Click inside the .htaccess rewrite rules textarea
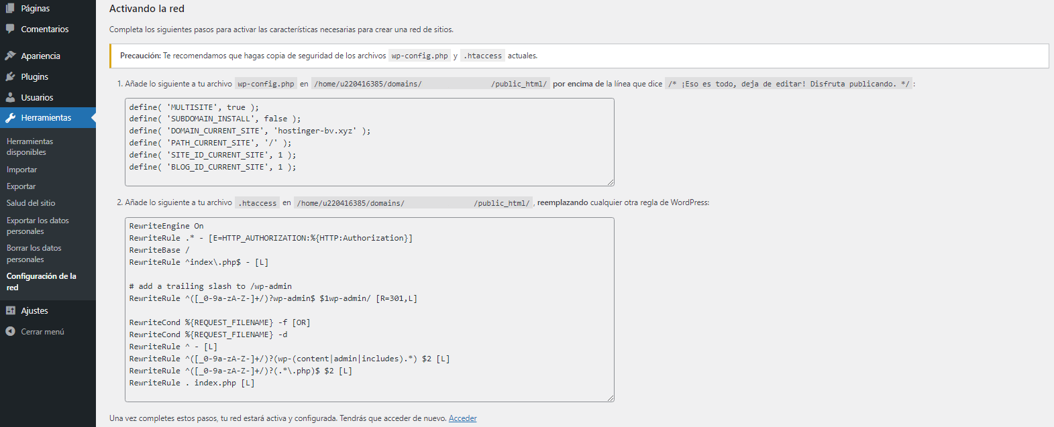Screen dimensions: 1054x427 369,309
